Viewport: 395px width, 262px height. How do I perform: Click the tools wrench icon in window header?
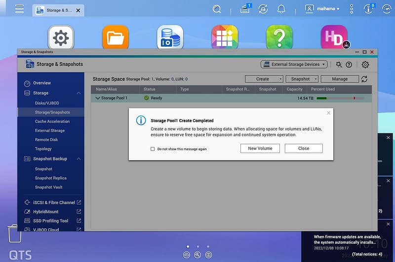339,65
